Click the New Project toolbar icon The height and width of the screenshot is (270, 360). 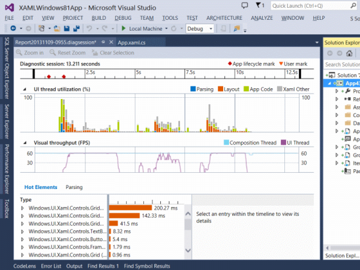41,28
